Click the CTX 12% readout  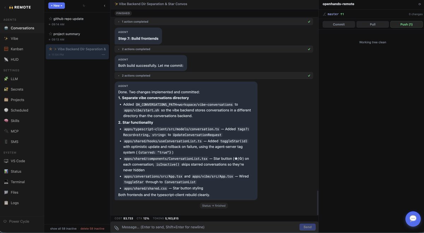[x=143, y=219]
